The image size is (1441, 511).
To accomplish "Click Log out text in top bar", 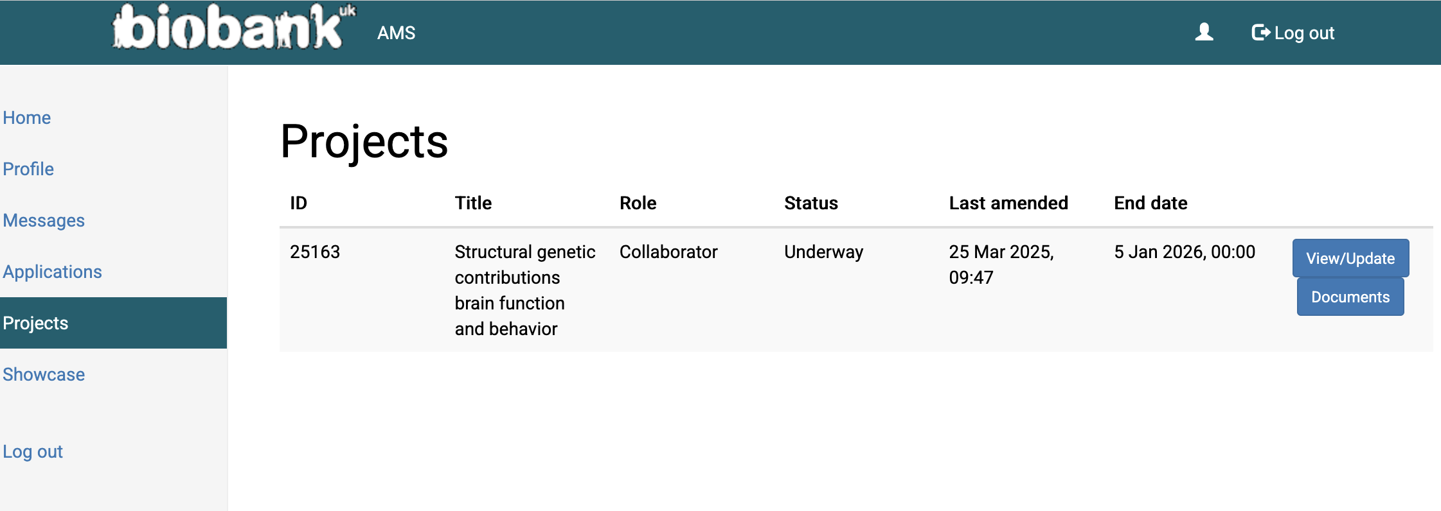I will click(x=1304, y=33).
